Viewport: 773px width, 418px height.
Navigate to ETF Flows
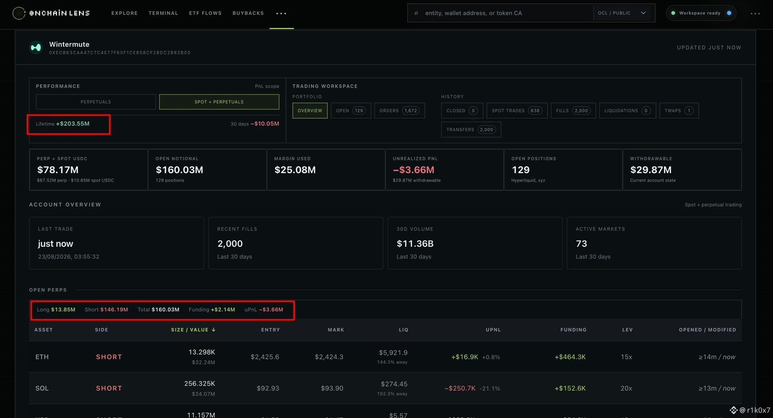point(205,13)
